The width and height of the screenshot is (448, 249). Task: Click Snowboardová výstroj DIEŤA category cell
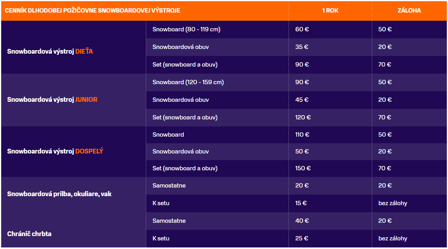(50, 52)
